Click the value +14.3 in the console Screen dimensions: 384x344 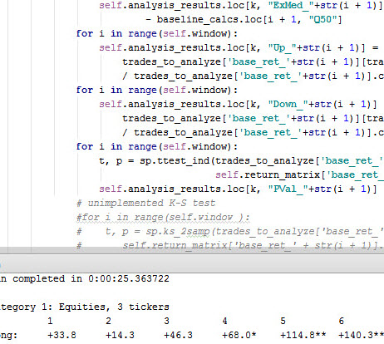point(120,336)
